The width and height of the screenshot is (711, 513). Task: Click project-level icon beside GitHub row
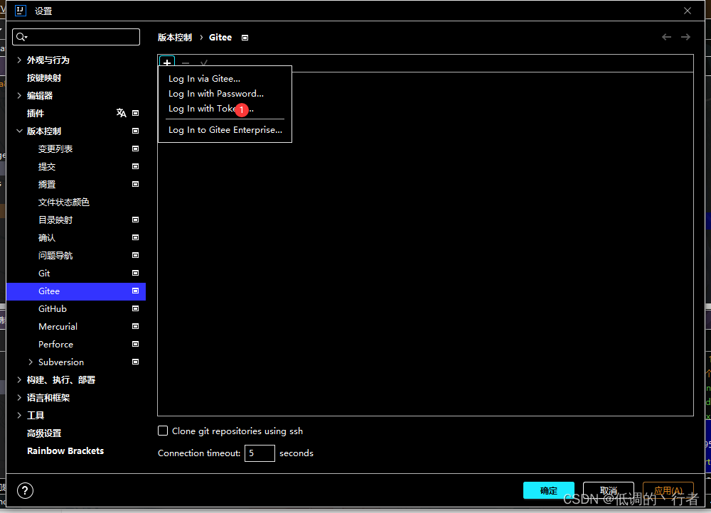coord(135,308)
